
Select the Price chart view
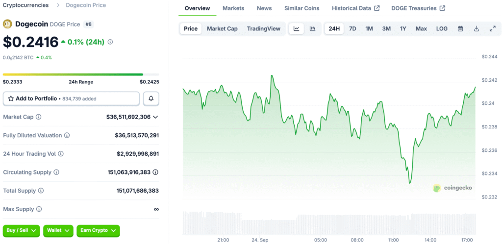tap(191, 29)
